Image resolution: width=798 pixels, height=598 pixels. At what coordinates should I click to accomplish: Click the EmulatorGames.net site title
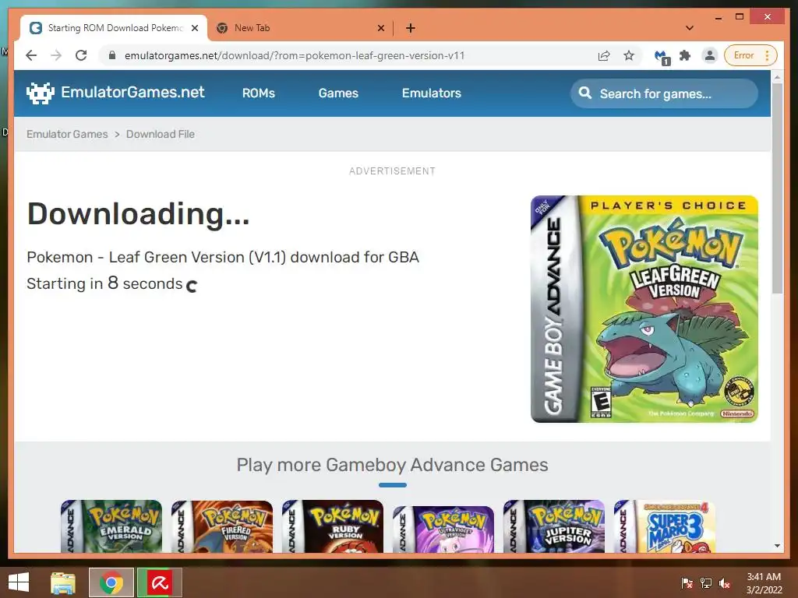tap(132, 92)
